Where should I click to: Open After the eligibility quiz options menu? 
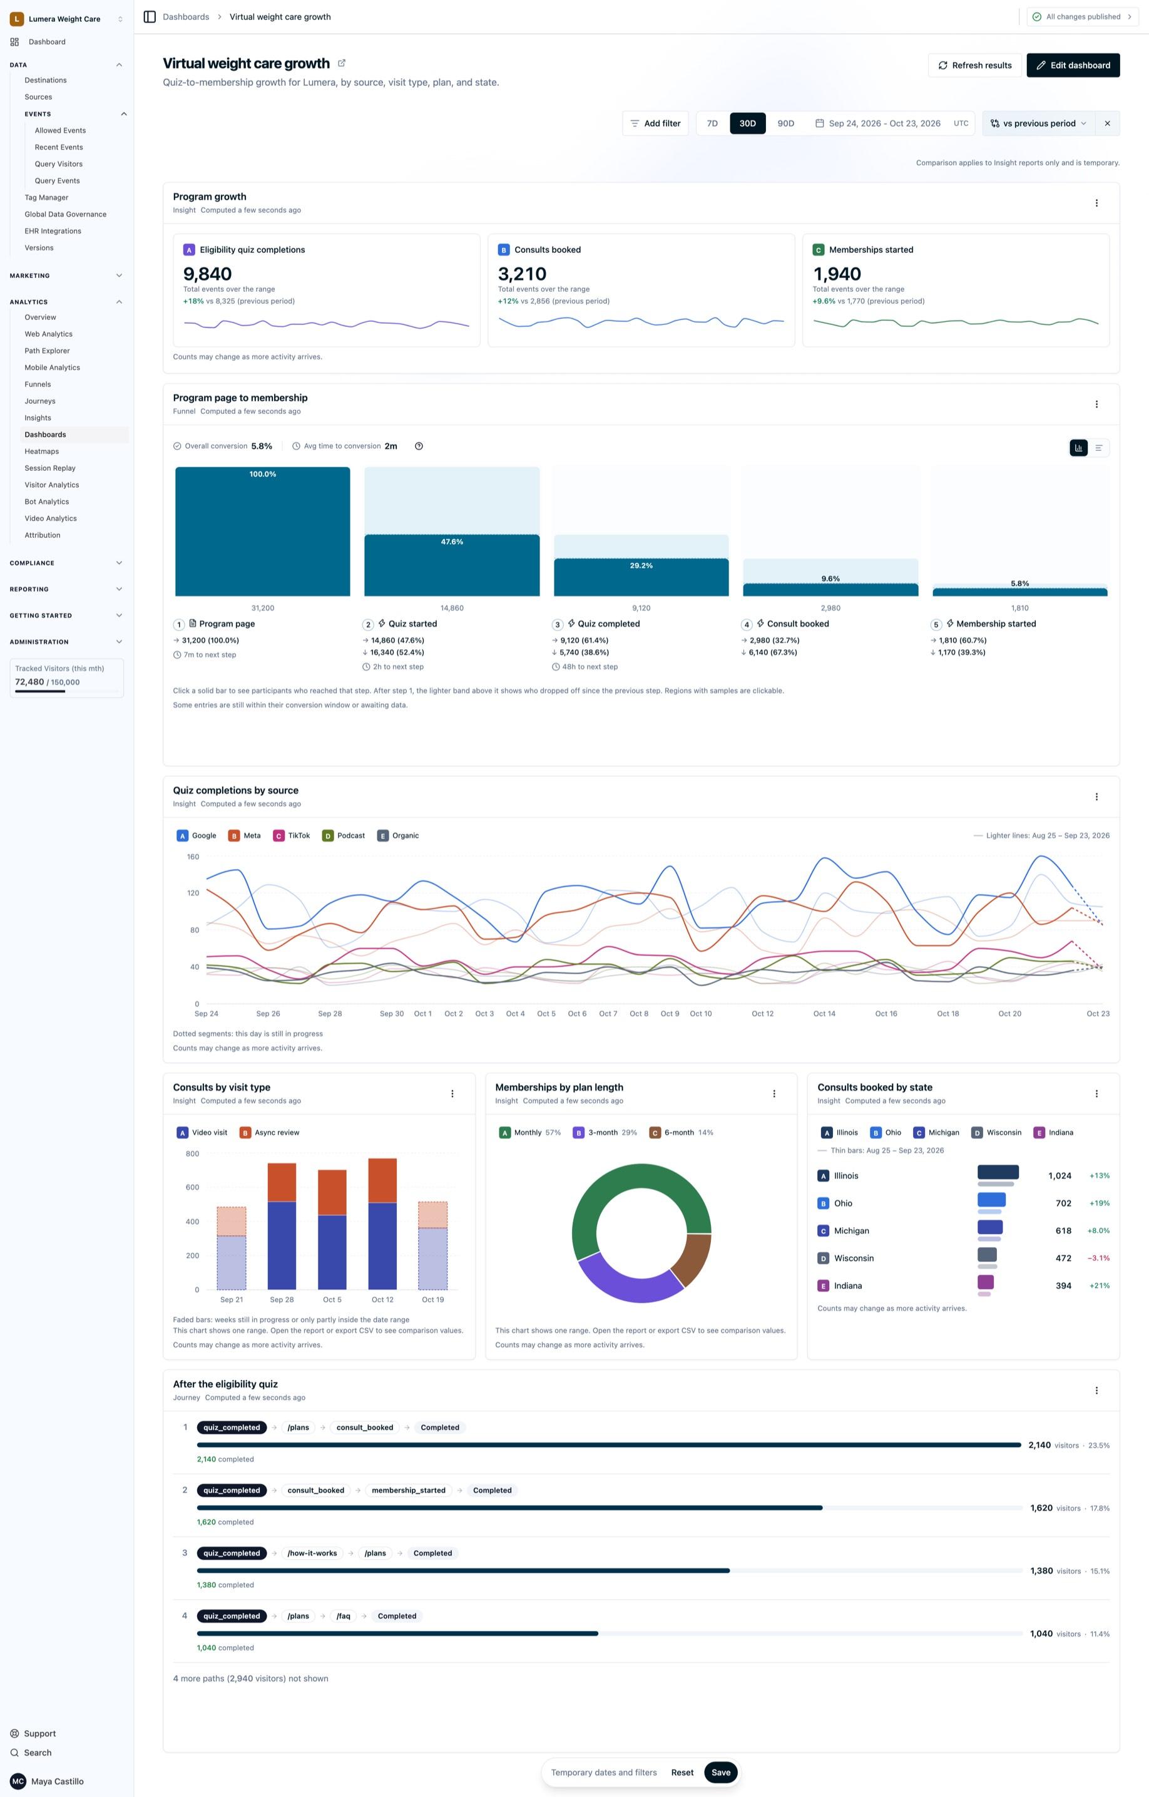(1096, 1391)
